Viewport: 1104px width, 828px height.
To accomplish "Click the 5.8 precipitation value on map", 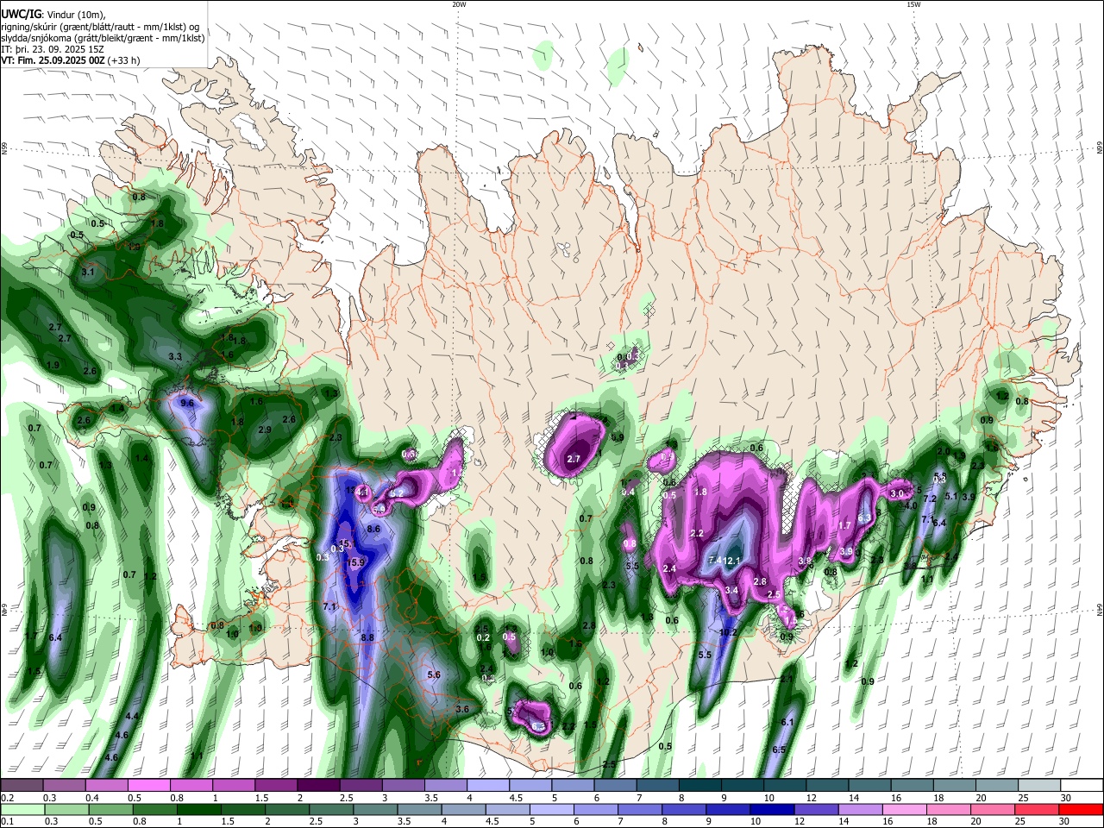I will [x=940, y=476].
